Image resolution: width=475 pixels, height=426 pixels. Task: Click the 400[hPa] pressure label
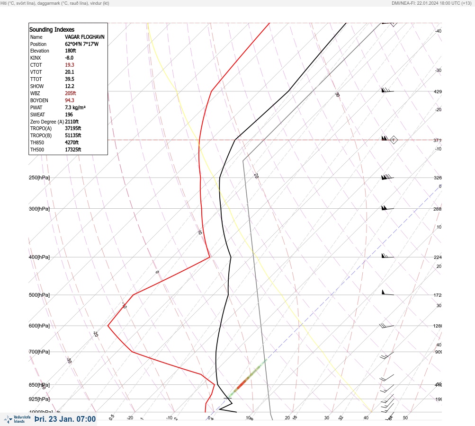pyautogui.click(x=39, y=257)
